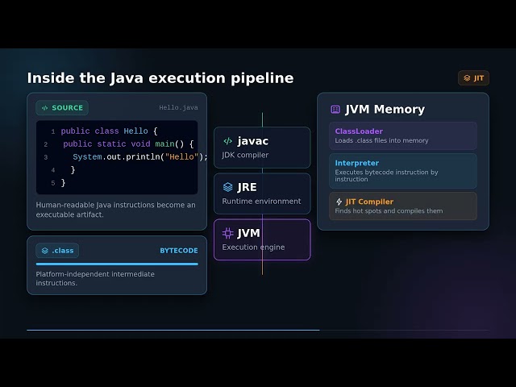This screenshot has height=387, width=516.
Task: Click 'JDK compiler' subtitle
Action: pos(245,155)
